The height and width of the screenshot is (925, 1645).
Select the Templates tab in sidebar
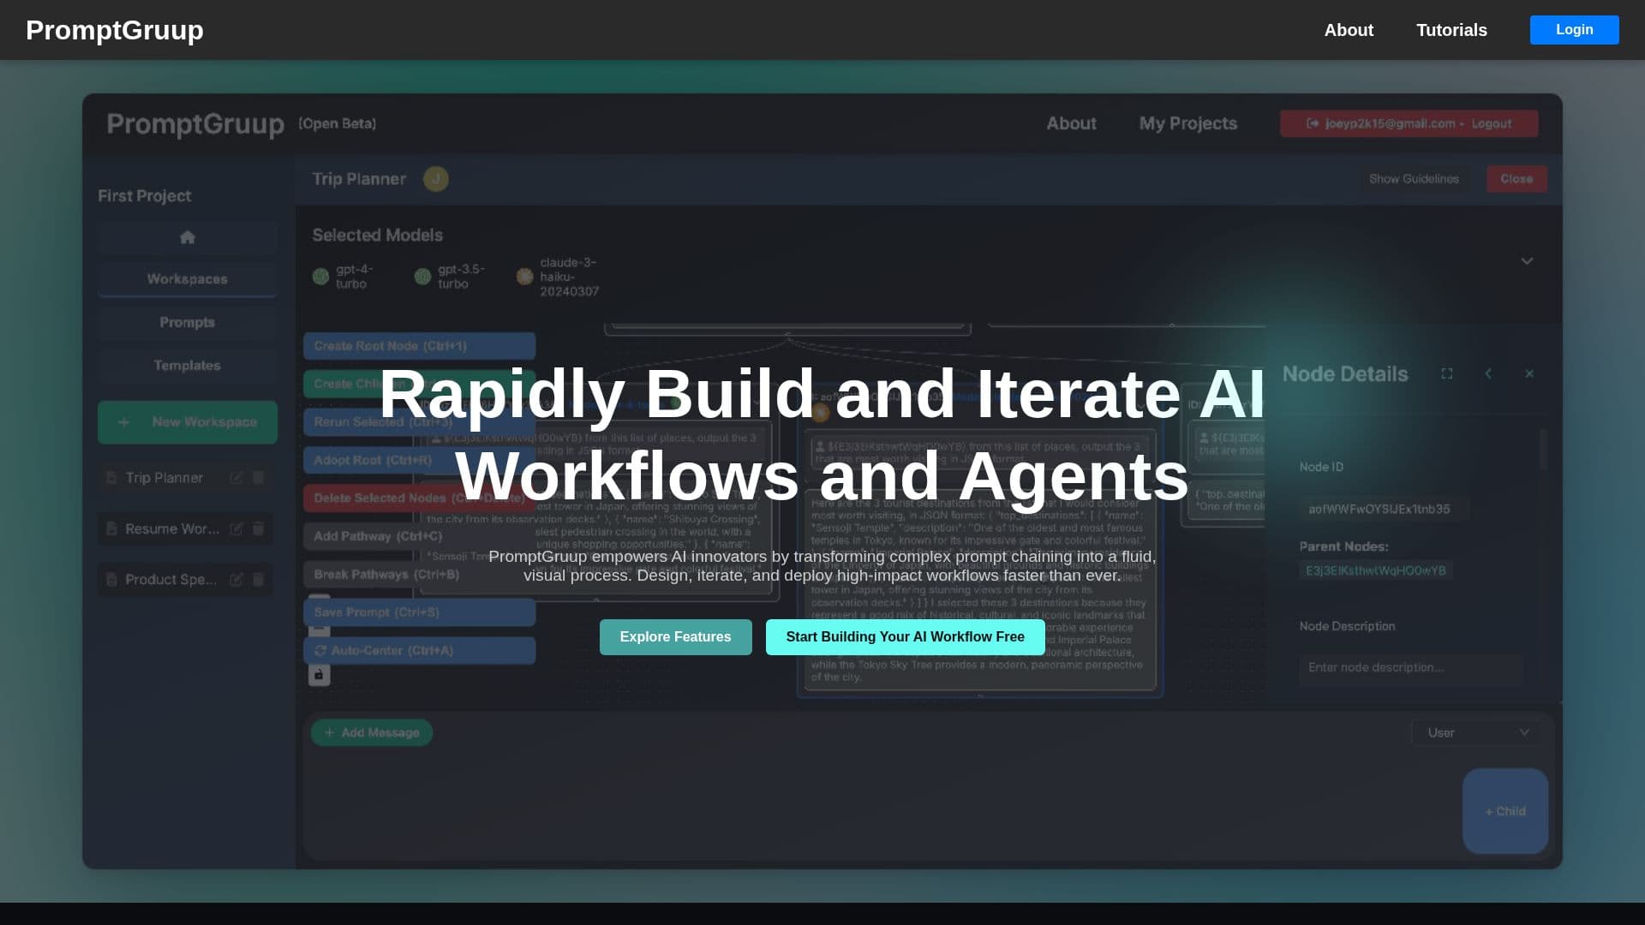click(188, 366)
